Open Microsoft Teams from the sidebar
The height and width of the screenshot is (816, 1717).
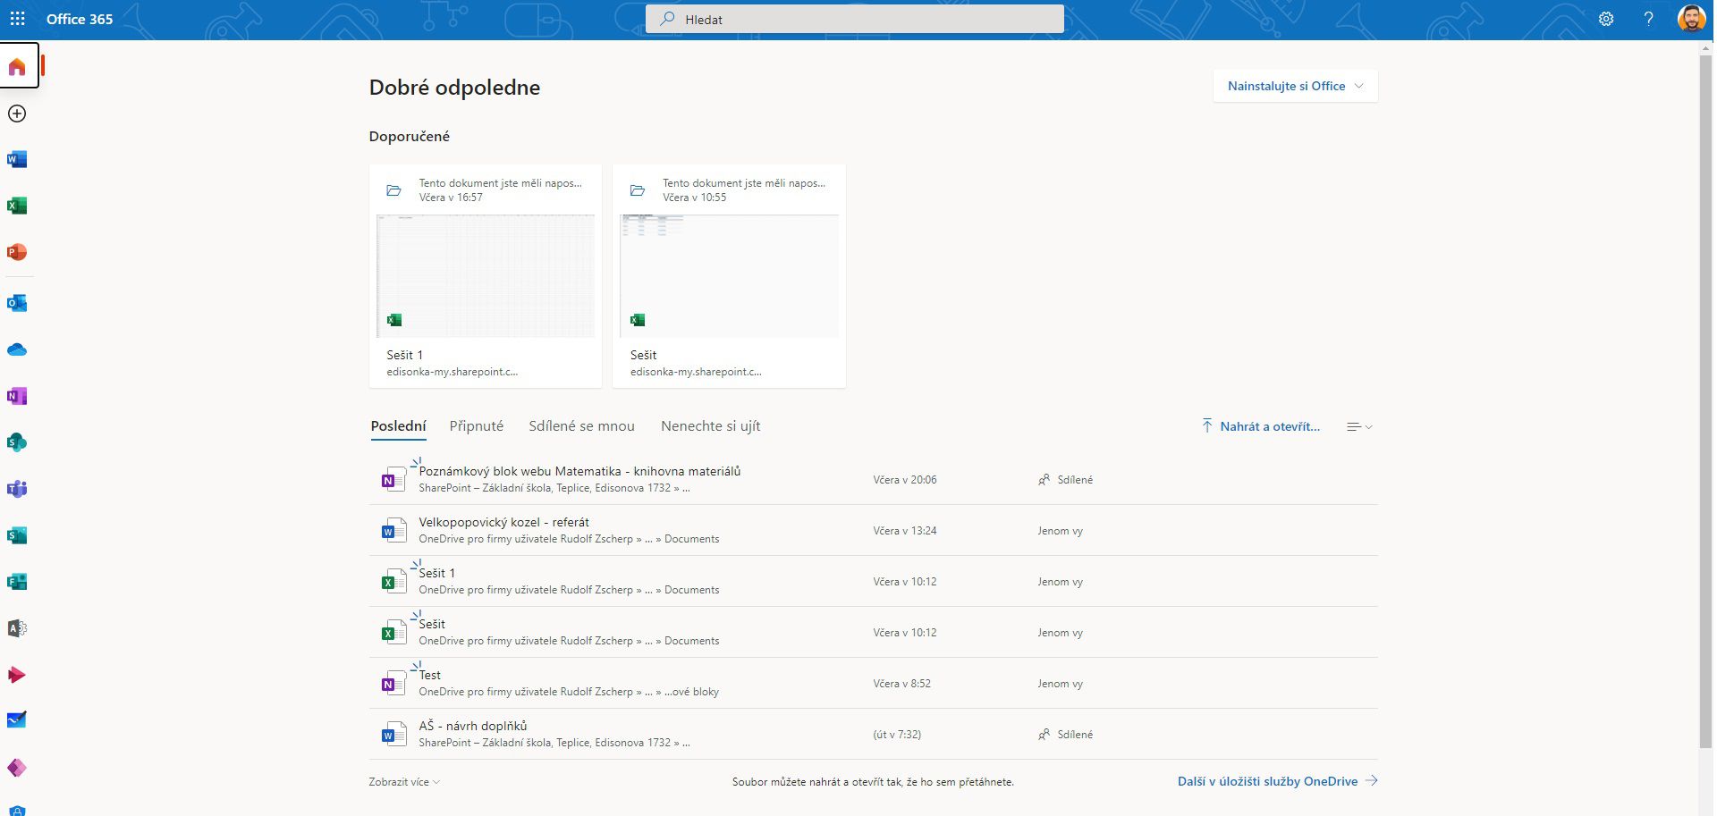click(x=17, y=489)
